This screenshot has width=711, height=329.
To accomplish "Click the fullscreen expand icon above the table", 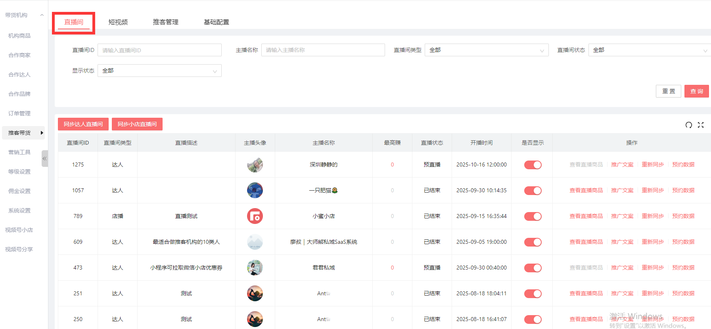I will (701, 125).
